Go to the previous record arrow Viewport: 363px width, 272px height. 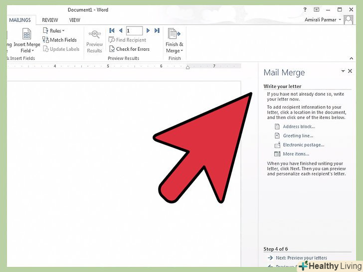[x=121, y=31]
